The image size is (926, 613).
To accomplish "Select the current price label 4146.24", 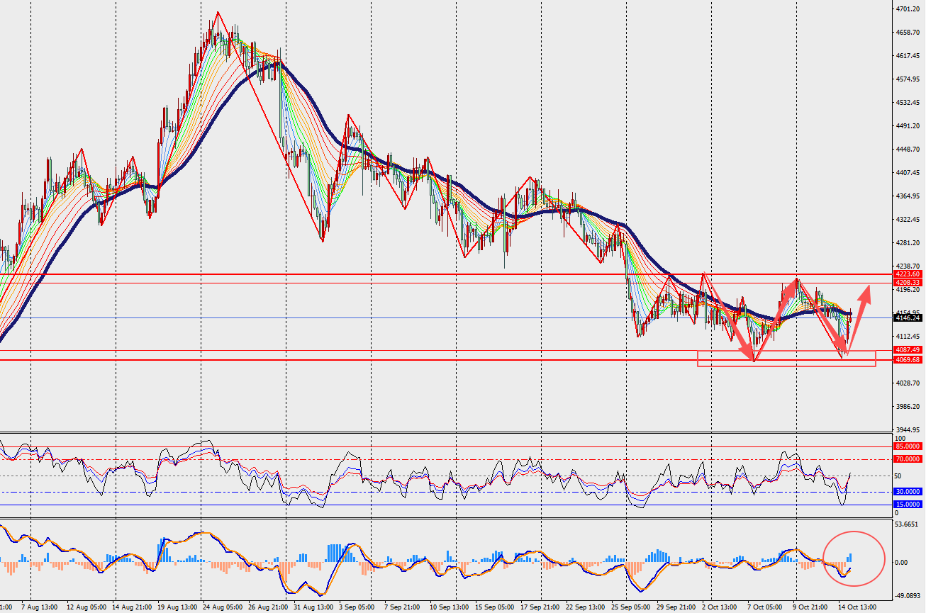I will click(908, 318).
